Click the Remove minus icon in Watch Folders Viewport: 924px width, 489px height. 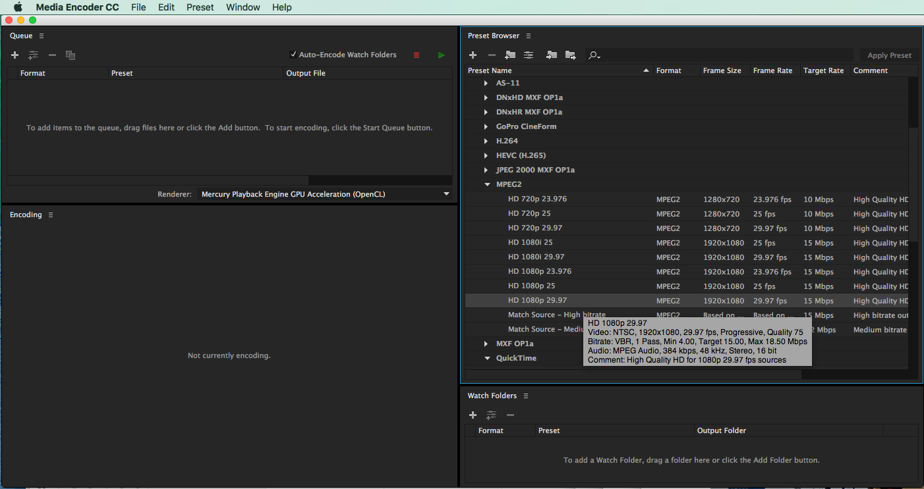510,415
